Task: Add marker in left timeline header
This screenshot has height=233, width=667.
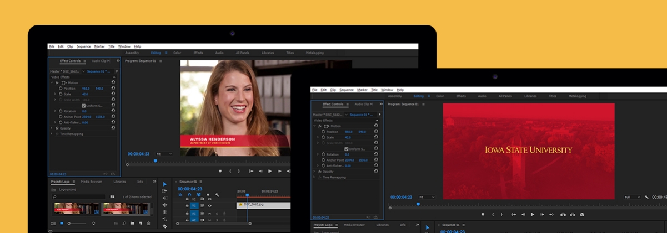Action: [x=208, y=195]
